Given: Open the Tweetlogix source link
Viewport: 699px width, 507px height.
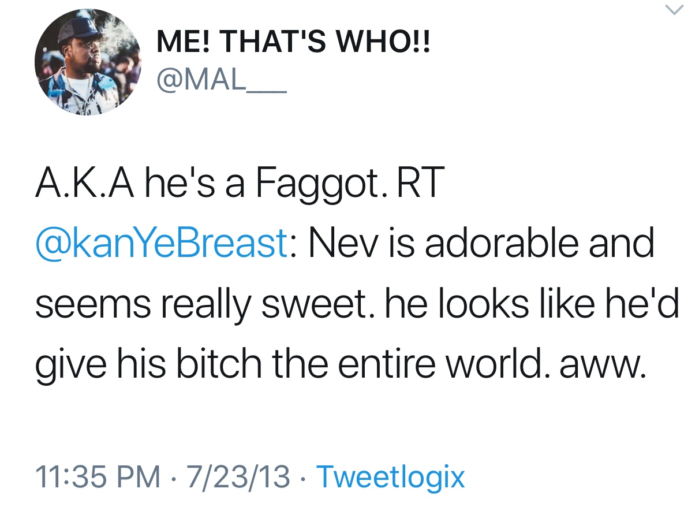Looking at the screenshot, I should (x=391, y=476).
